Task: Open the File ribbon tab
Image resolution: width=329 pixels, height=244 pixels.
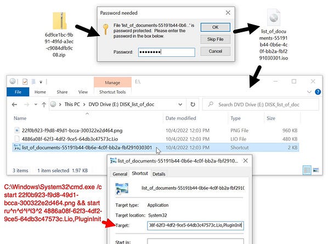Action: [x=18, y=92]
